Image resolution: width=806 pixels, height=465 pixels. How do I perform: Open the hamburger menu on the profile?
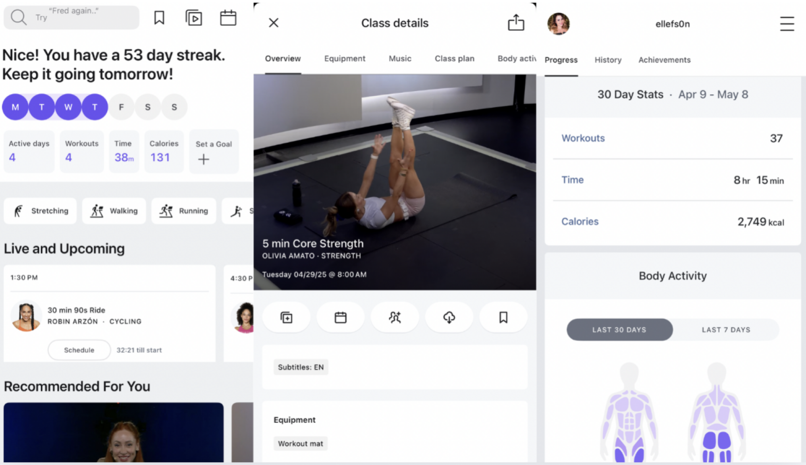pyautogui.click(x=787, y=24)
